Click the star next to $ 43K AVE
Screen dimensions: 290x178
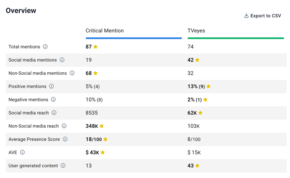tap(103, 152)
